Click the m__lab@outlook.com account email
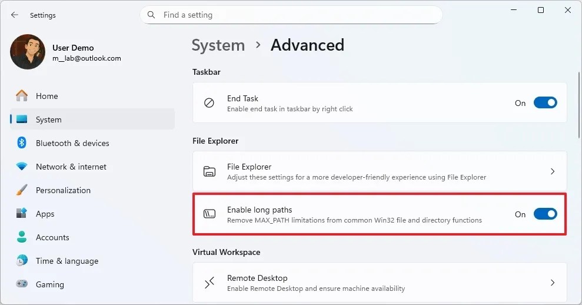Viewport: 582px width, 305px height. click(x=87, y=58)
